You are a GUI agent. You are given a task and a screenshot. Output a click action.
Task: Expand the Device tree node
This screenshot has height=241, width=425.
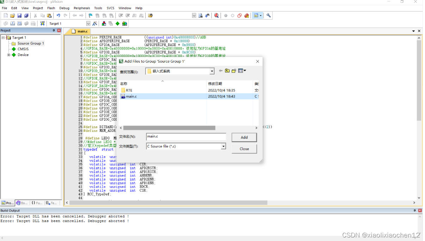coord(9,55)
